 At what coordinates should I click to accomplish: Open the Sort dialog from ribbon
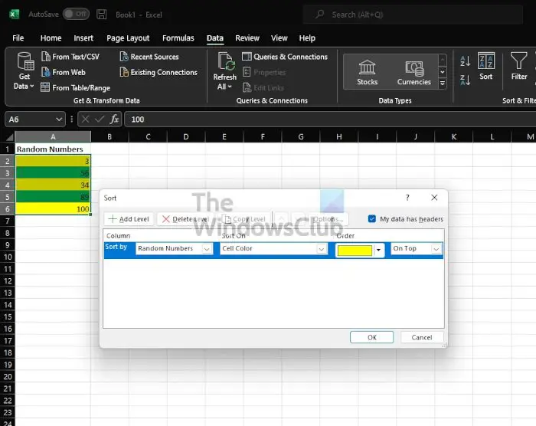(x=485, y=67)
